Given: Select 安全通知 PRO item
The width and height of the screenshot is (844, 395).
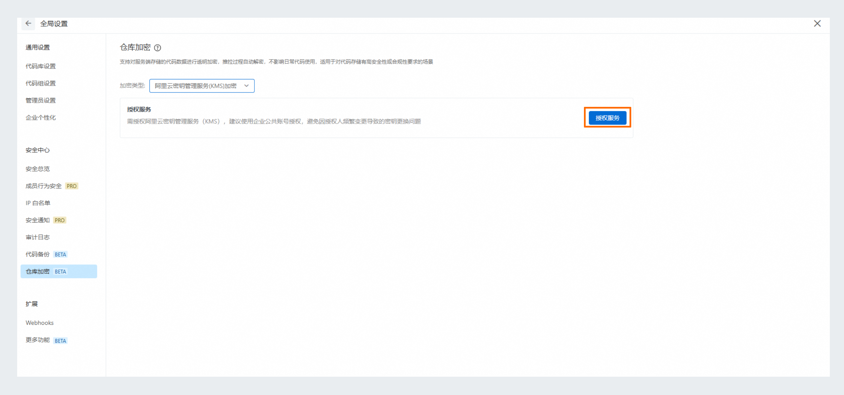Looking at the screenshot, I should point(46,220).
